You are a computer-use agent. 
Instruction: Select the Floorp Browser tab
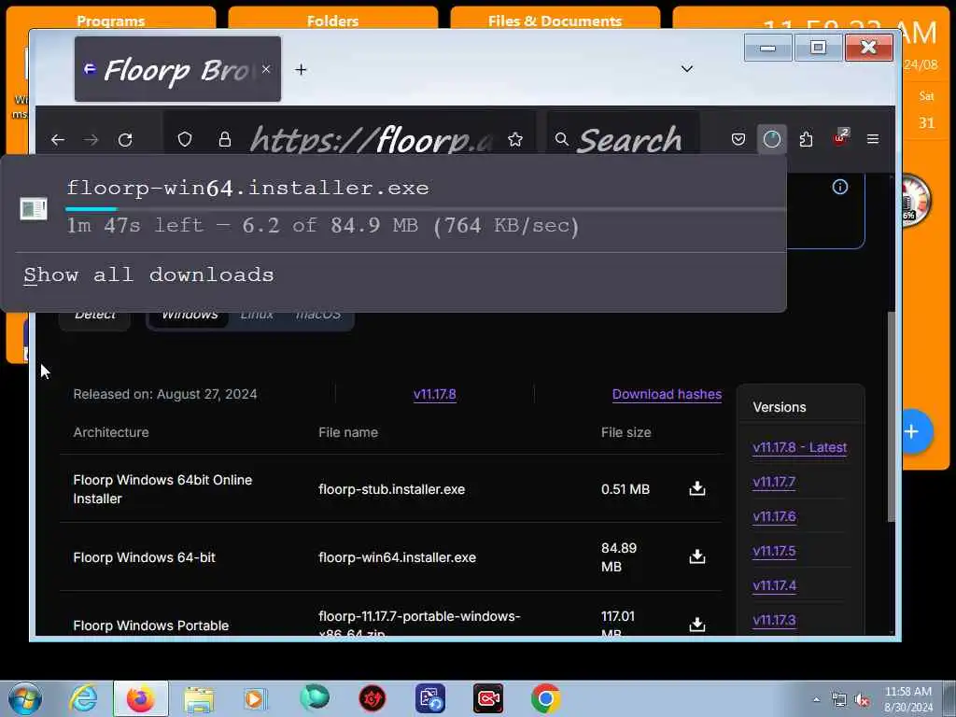(x=177, y=69)
